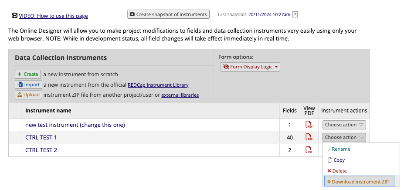Viewport: 404px width, 190px height.
Task: Click the video film icon
Action: tap(15, 16)
